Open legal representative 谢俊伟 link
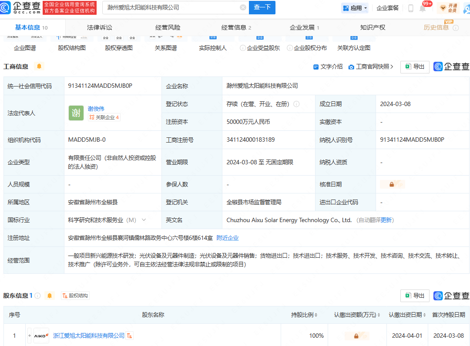 click(x=96, y=109)
